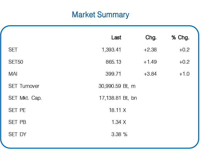The width and height of the screenshot is (208, 156).
Task: Click the Market Summary title
Action: tap(101, 15)
